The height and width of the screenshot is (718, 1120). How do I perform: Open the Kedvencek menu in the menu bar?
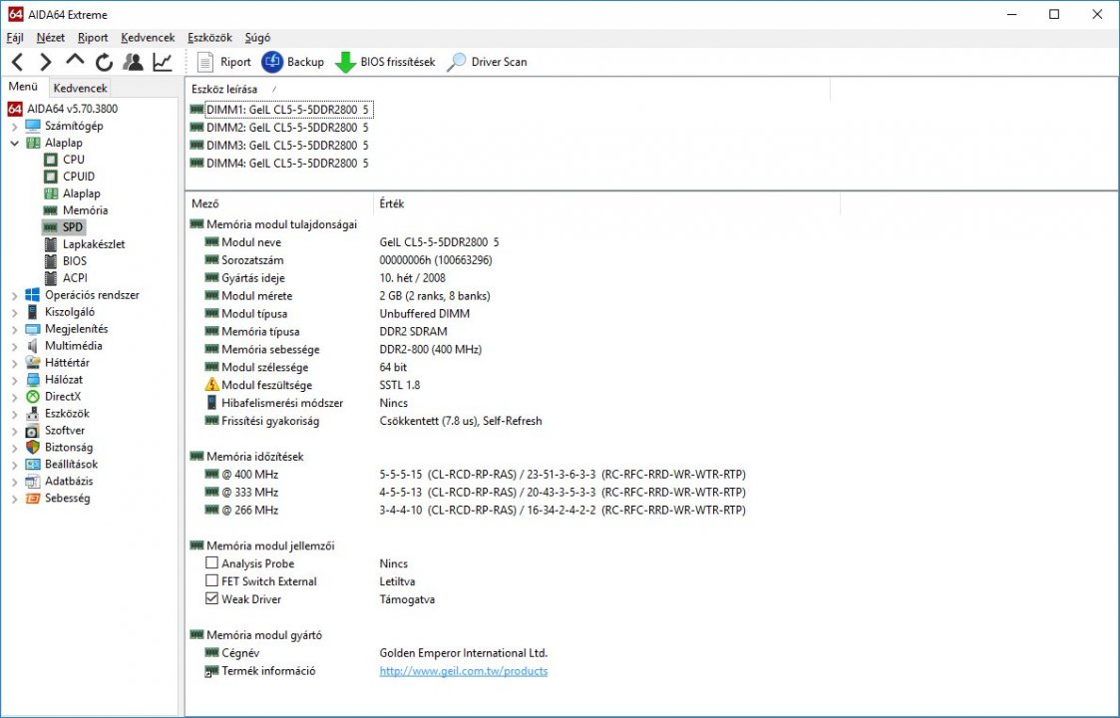point(148,38)
